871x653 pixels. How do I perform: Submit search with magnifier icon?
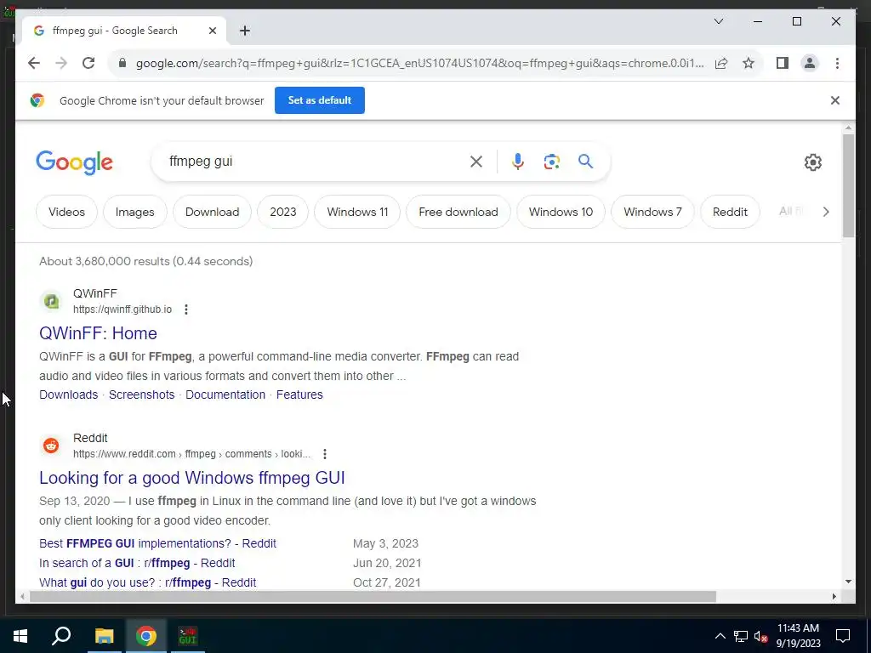(x=585, y=162)
